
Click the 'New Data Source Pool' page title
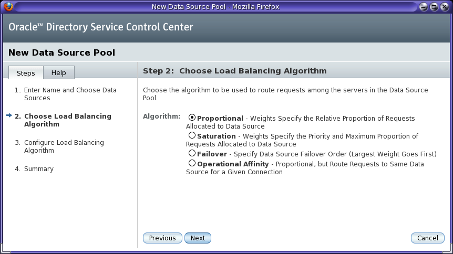(61, 52)
